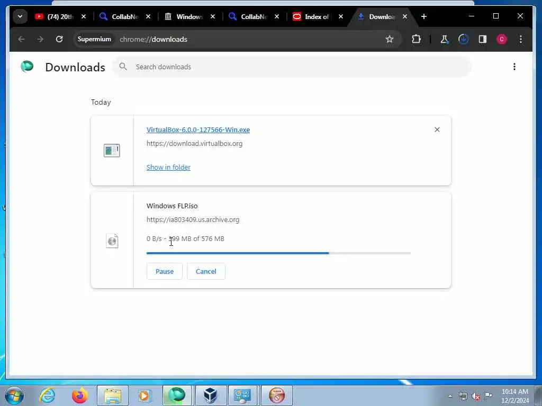This screenshot has height=406, width=542.
Task: Click the Search downloads field
Action: coord(292,67)
